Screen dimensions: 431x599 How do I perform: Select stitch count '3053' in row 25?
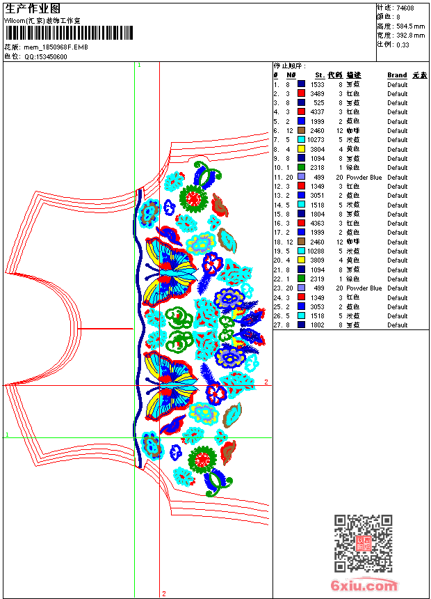click(317, 306)
